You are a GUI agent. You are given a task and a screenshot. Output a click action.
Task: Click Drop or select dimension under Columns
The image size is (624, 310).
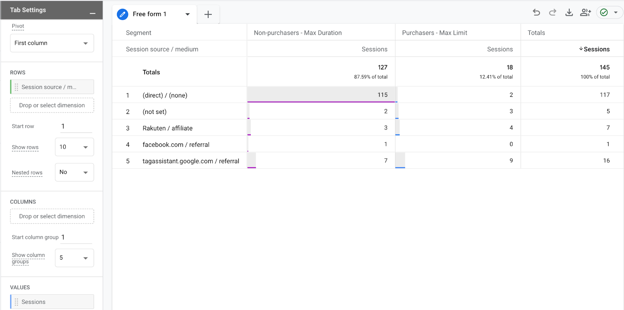[x=52, y=216]
